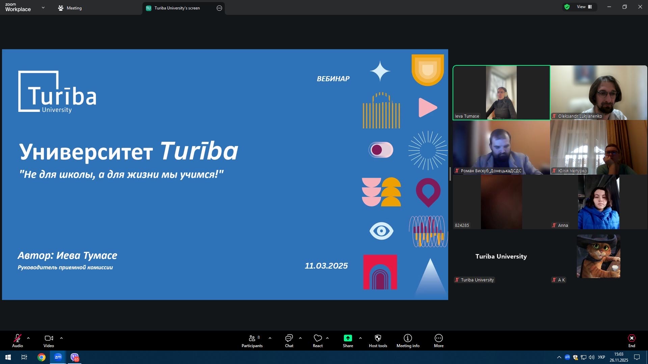Toggle the Video camera
648x364 pixels.
coord(49,338)
